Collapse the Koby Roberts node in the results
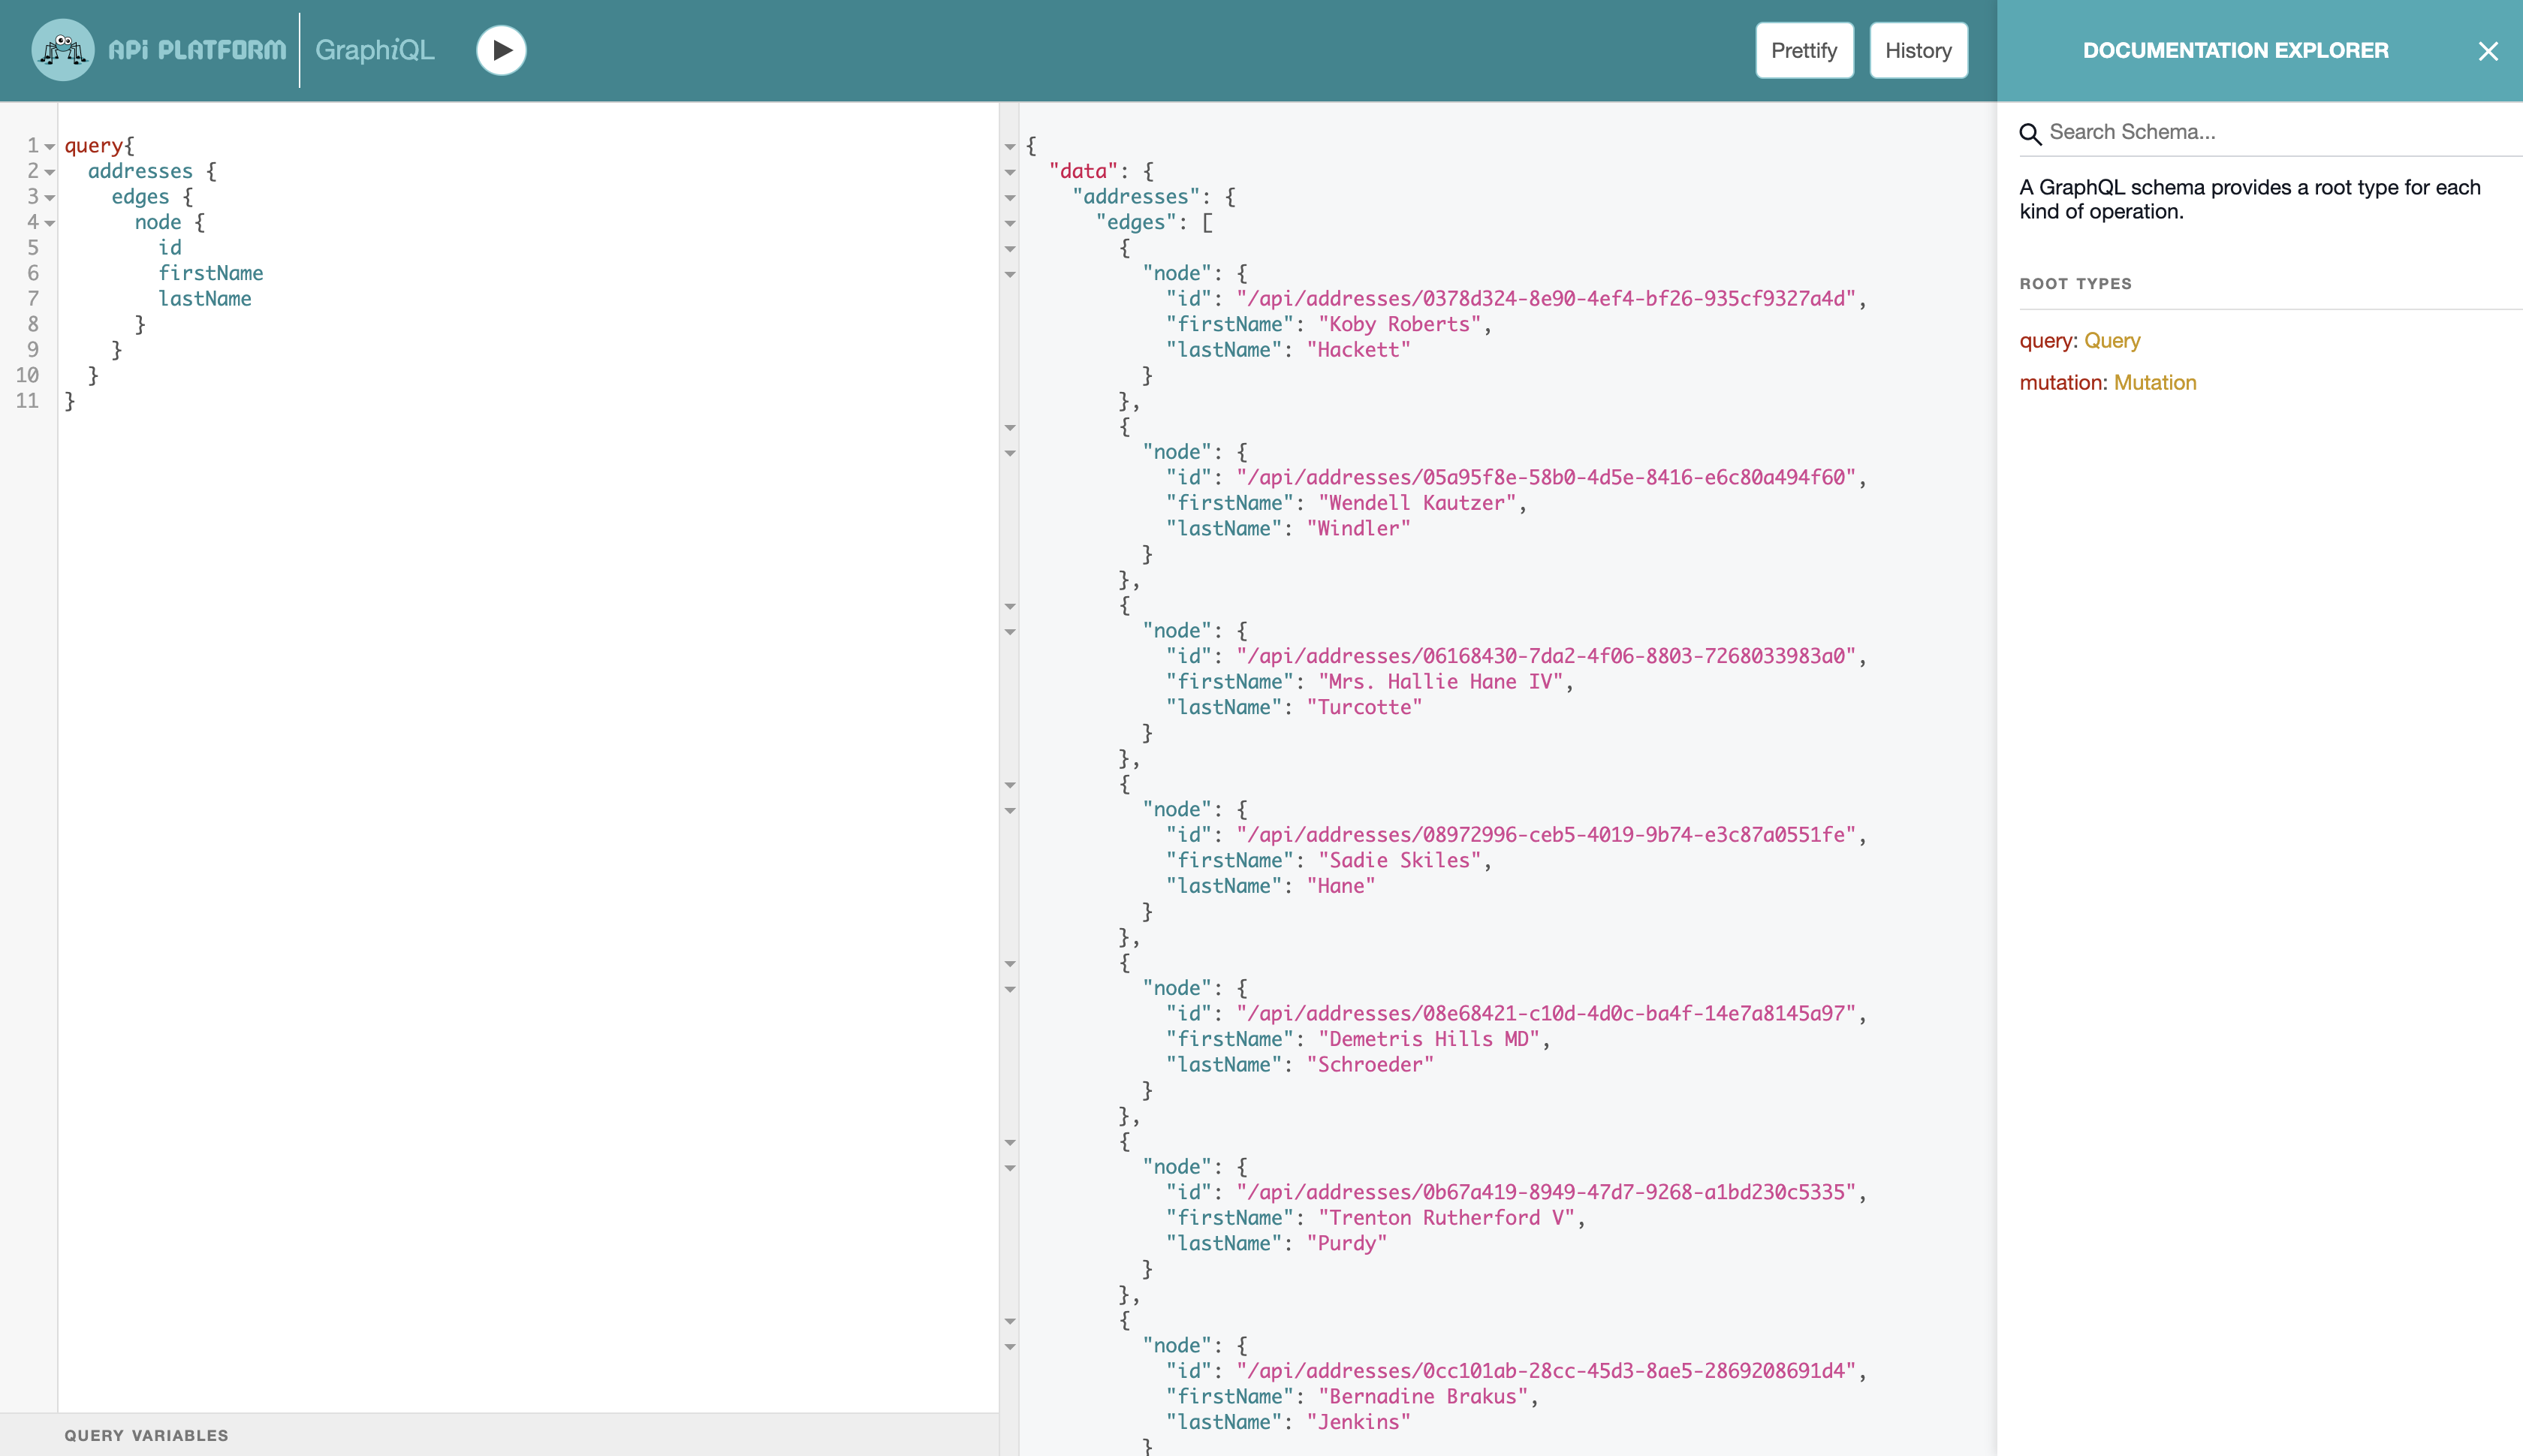Image resolution: width=2523 pixels, height=1456 pixels. 1010,274
